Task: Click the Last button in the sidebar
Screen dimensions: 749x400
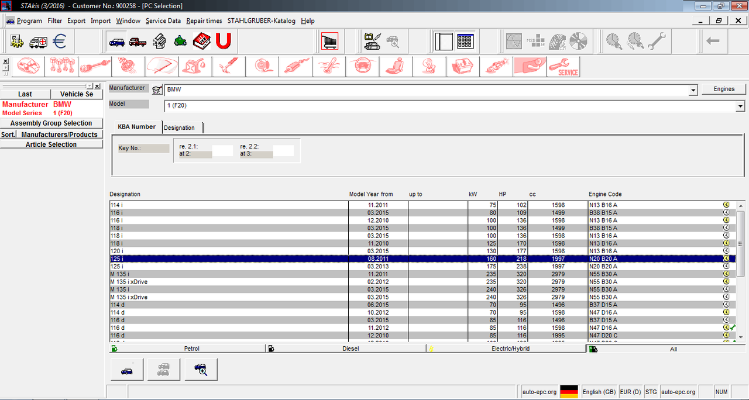Action: pos(25,94)
